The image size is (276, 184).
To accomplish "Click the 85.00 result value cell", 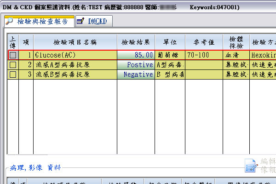I will pos(135,55).
